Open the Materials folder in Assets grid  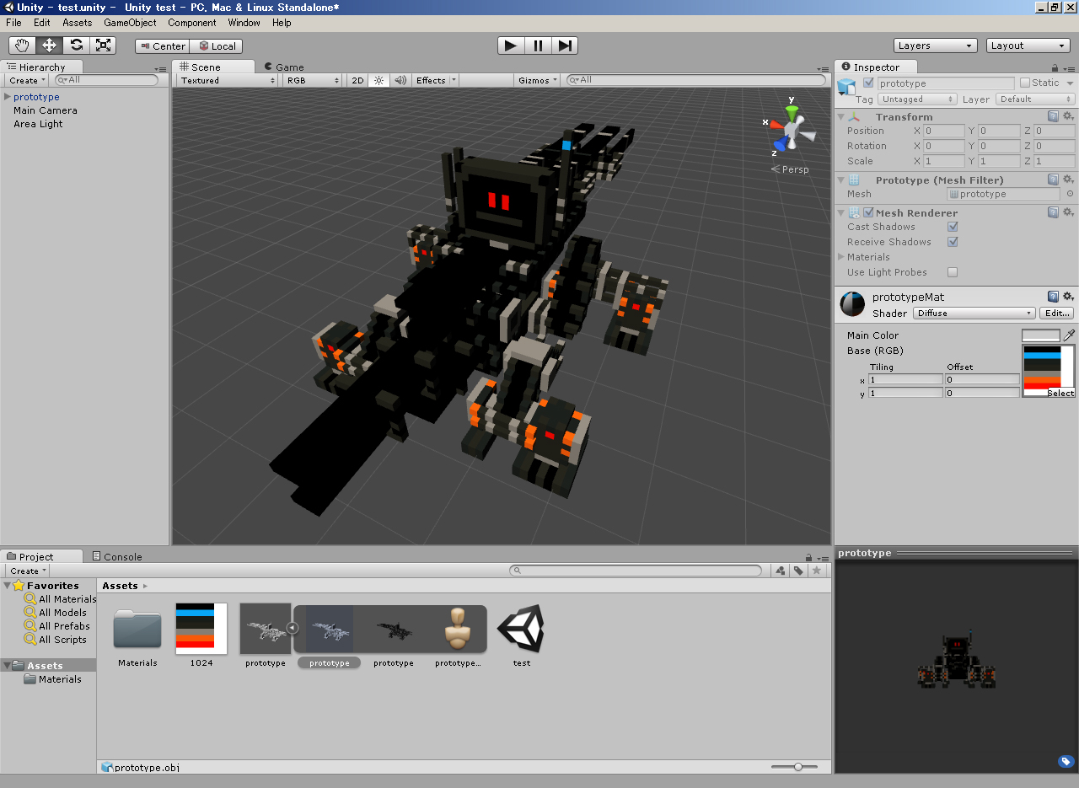137,629
